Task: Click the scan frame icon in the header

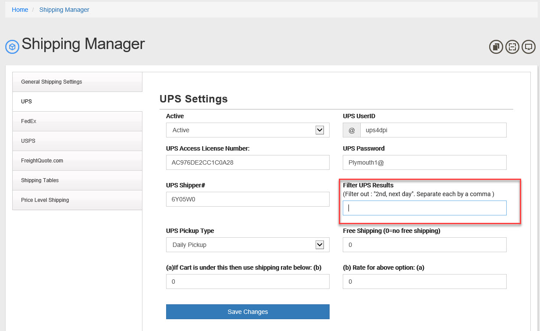Action: tap(512, 47)
